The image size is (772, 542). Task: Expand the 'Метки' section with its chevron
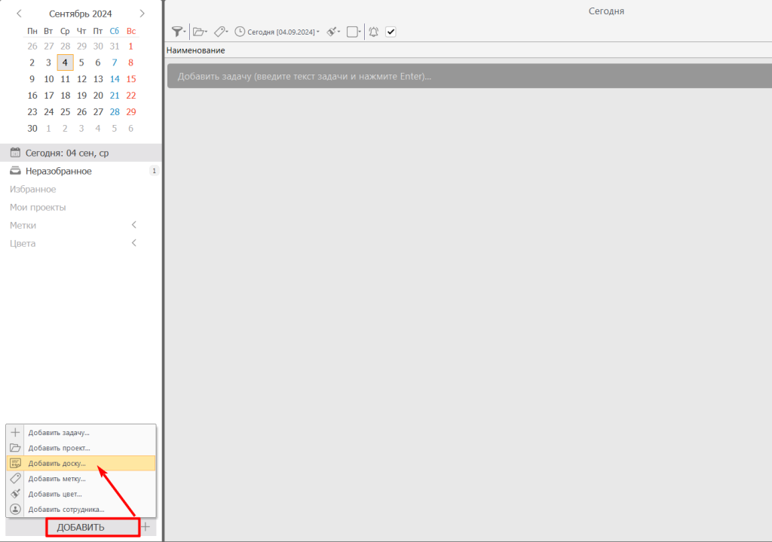click(x=134, y=225)
